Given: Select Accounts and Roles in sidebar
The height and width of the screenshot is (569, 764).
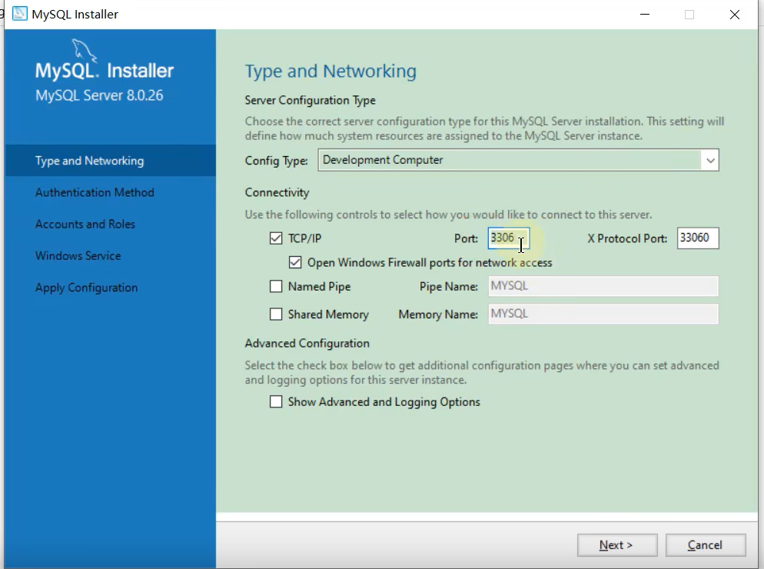Looking at the screenshot, I should [x=85, y=224].
